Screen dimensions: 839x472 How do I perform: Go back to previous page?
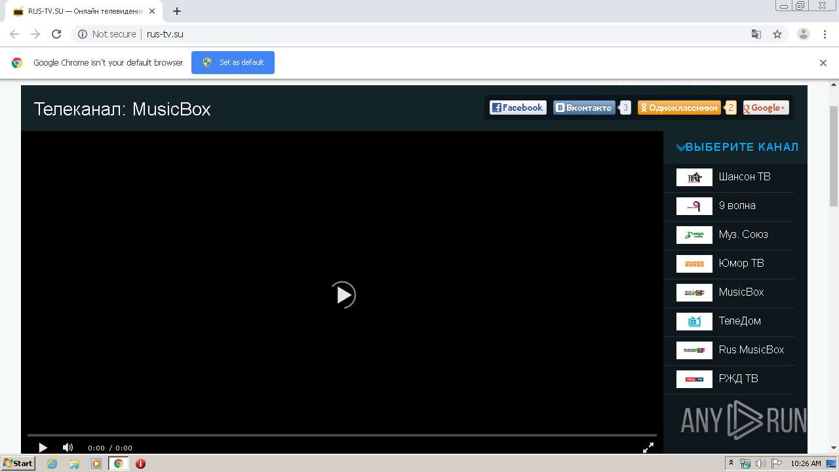point(14,34)
